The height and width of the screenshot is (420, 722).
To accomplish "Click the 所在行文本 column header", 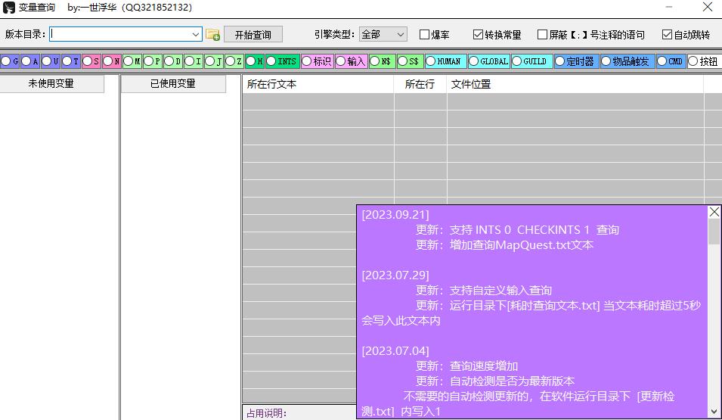I will (318, 85).
